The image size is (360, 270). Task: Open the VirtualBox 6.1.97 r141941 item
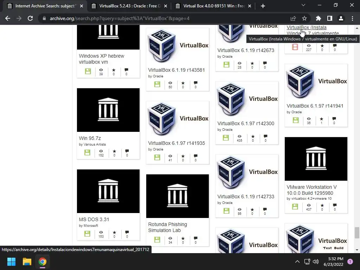315,106
